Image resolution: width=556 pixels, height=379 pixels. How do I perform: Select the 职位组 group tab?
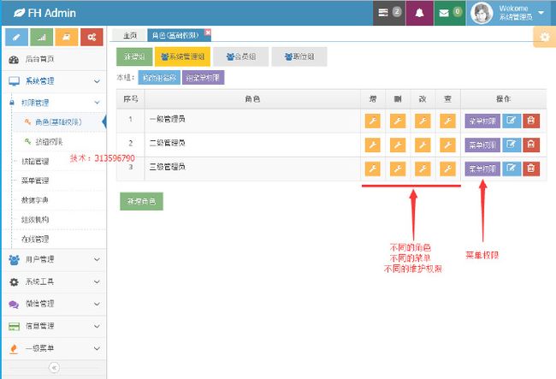(x=299, y=56)
